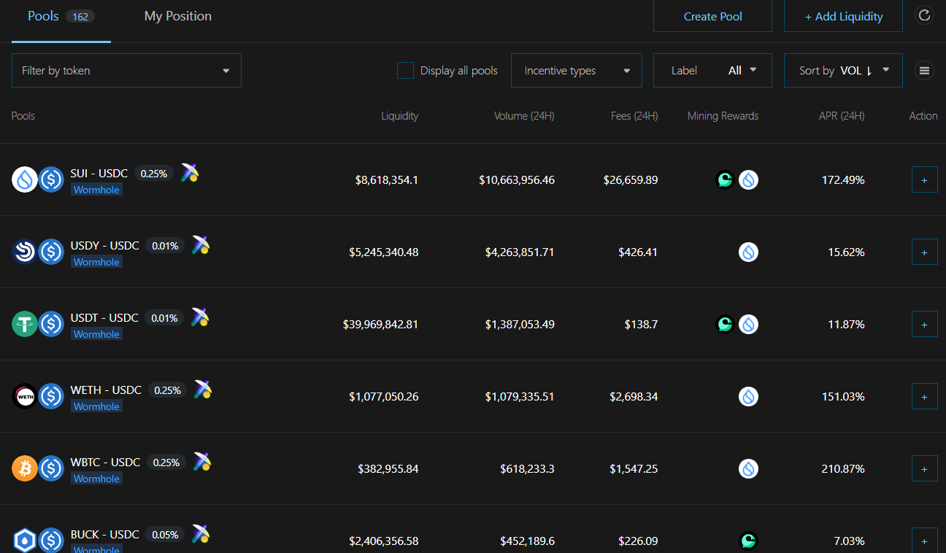Click the USDC coin icon in WBTC - USDC row
The height and width of the screenshot is (553, 946).
click(x=51, y=468)
